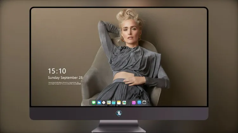Launch the teal clapperboard video app
Screen dimensions: 238x133
114,103
